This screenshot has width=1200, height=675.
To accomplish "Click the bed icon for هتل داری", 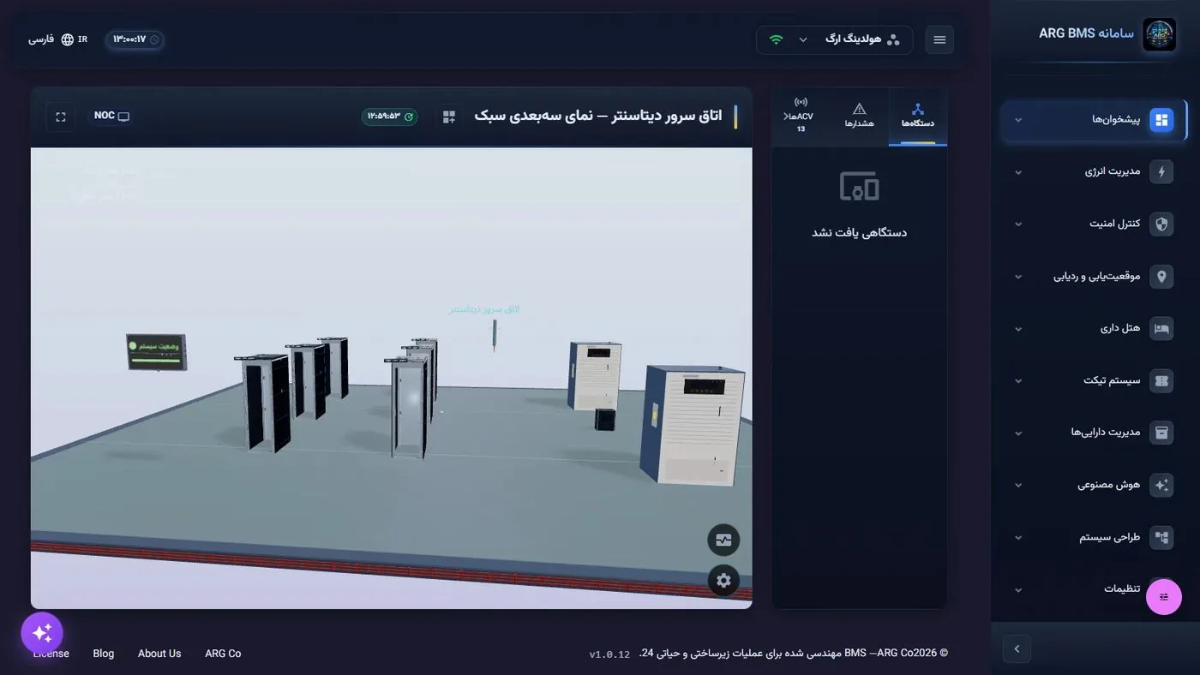I will 1161,329.
